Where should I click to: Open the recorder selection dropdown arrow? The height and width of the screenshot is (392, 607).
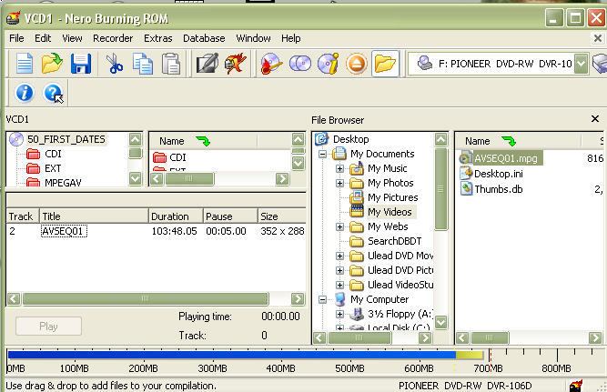pos(581,64)
